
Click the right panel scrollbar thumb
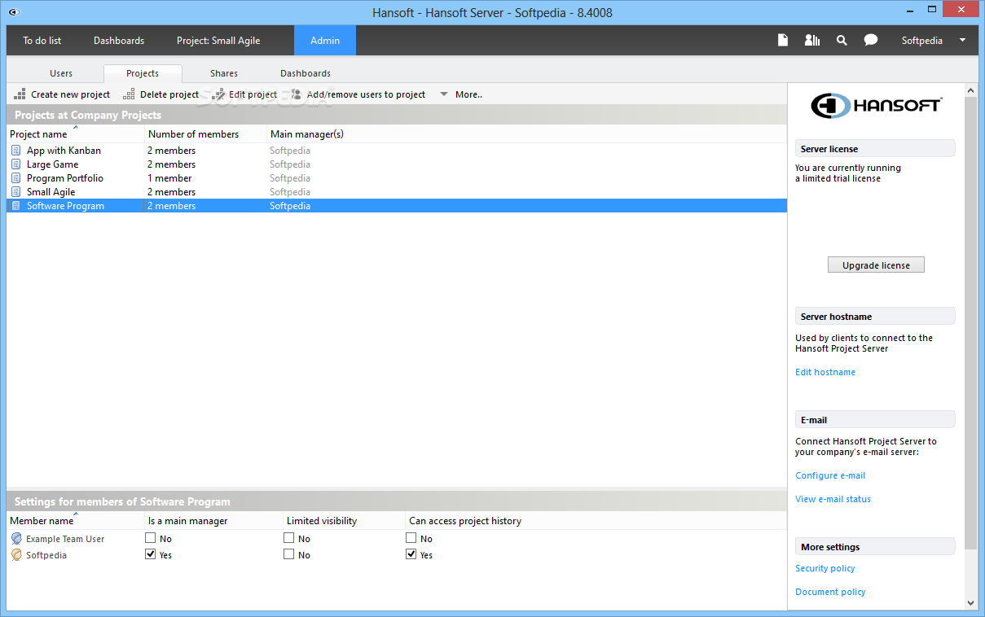(970, 322)
